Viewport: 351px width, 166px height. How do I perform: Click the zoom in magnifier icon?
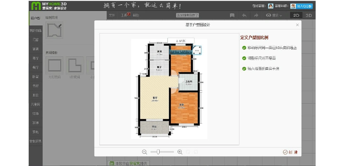[x=180, y=152]
